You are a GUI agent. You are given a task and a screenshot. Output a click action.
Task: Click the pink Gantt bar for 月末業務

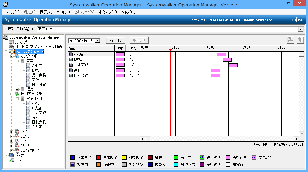(233, 65)
